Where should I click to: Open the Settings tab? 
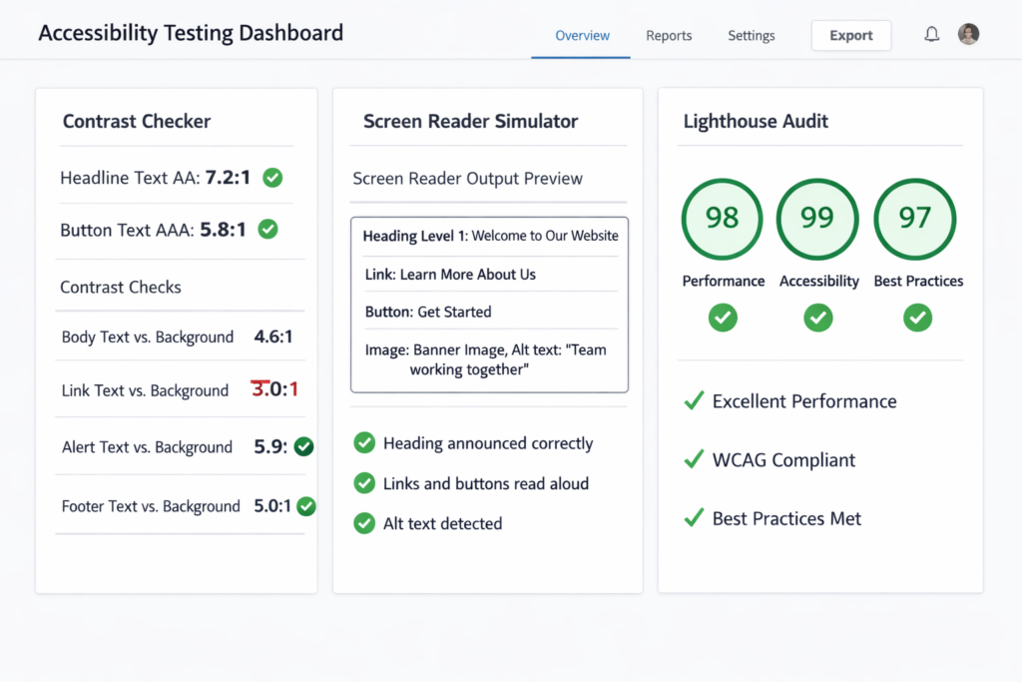pos(751,36)
